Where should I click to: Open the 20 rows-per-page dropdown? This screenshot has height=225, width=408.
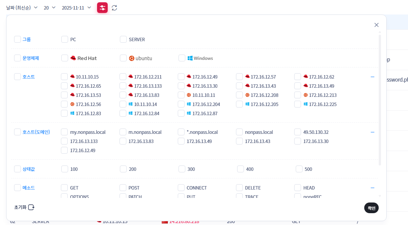tap(49, 8)
